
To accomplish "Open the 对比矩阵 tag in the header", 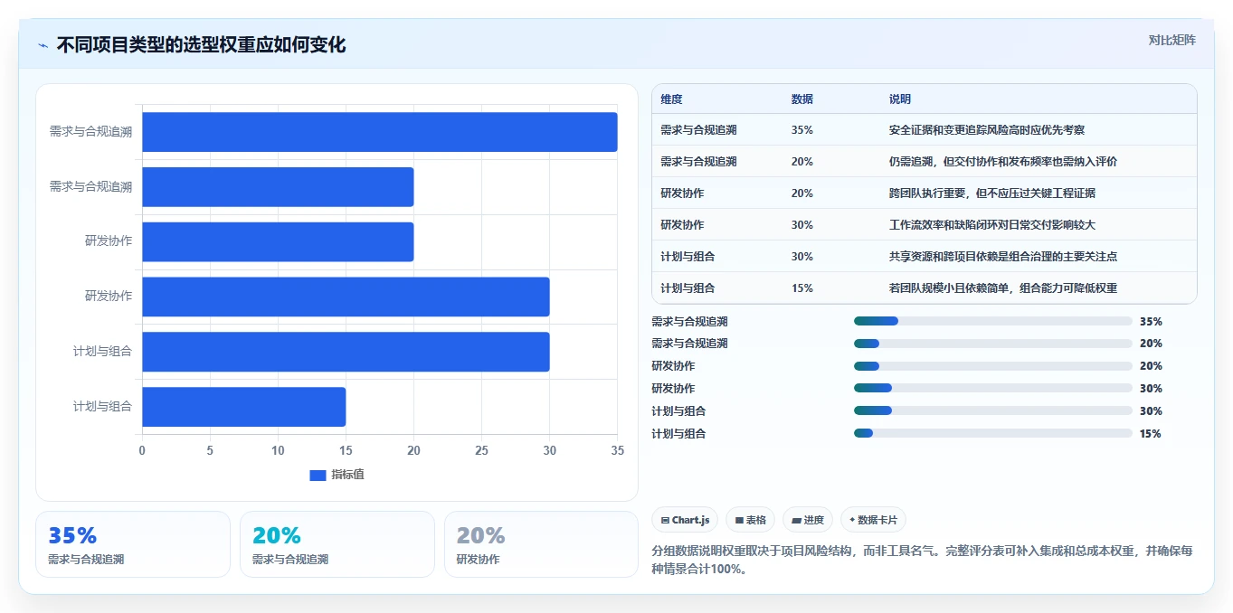I will pos(1172,40).
